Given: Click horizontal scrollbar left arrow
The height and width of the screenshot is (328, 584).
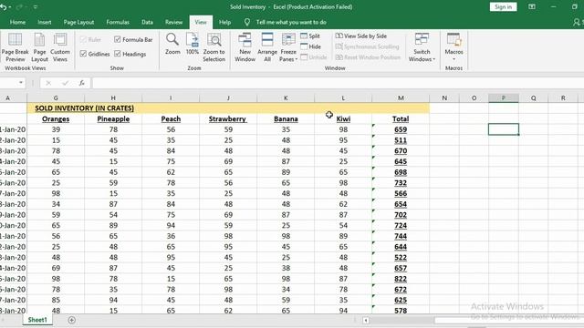Looking at the screenshot, I should (x=366, y=320).
